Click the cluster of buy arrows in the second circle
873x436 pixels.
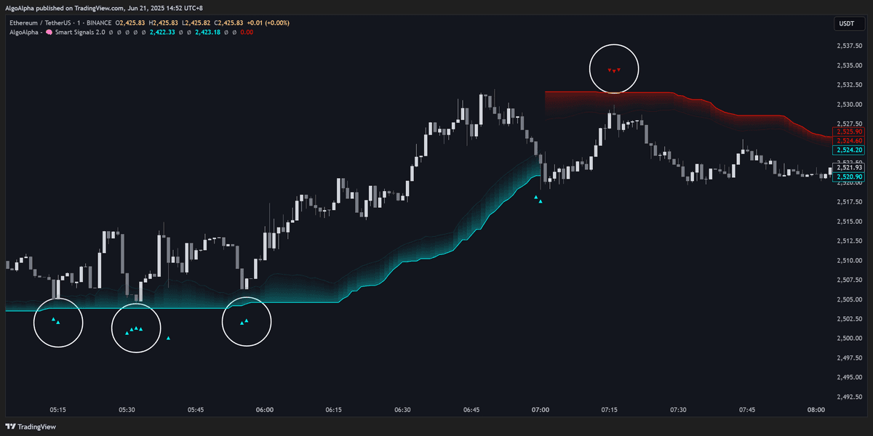[x=135, y=328]
